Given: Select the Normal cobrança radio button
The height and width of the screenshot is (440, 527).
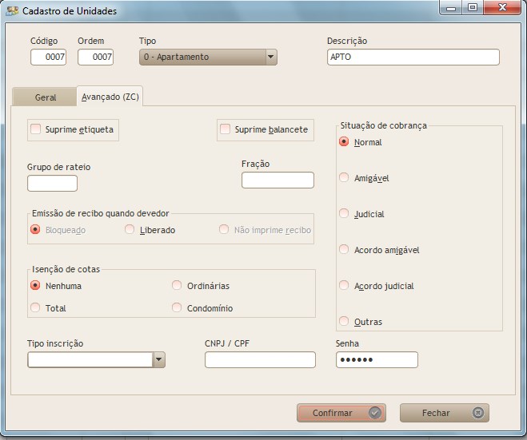Looking at the screenshot, I should 344,141.
